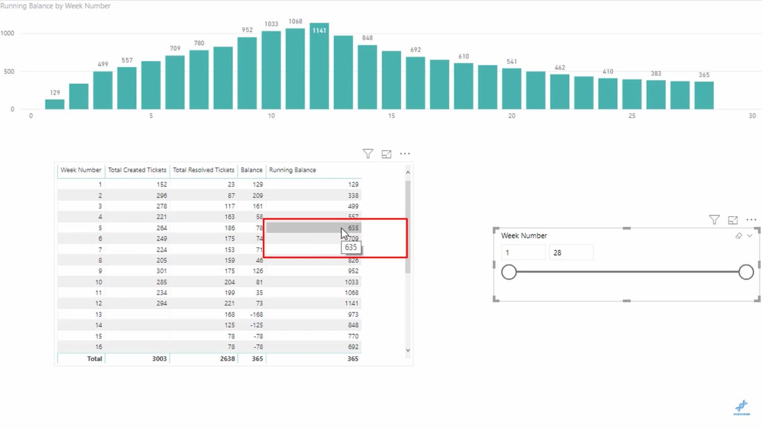This screenshot has width=762, height=429.
Task: Click the table's vertical scrollbar thumb
Action: [x=408, y=227]
